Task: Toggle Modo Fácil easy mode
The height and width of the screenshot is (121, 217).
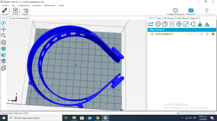Action: pyautogui.click(x=191, y=11)
